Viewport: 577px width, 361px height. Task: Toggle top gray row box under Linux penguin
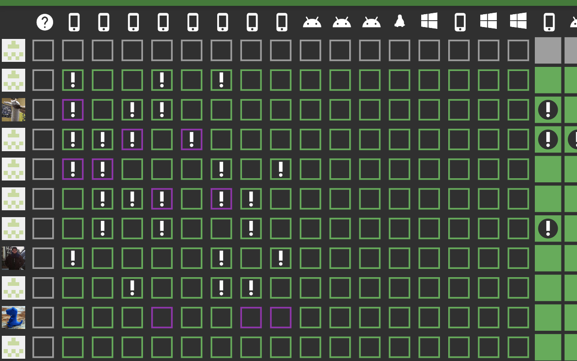click(400, 50)
